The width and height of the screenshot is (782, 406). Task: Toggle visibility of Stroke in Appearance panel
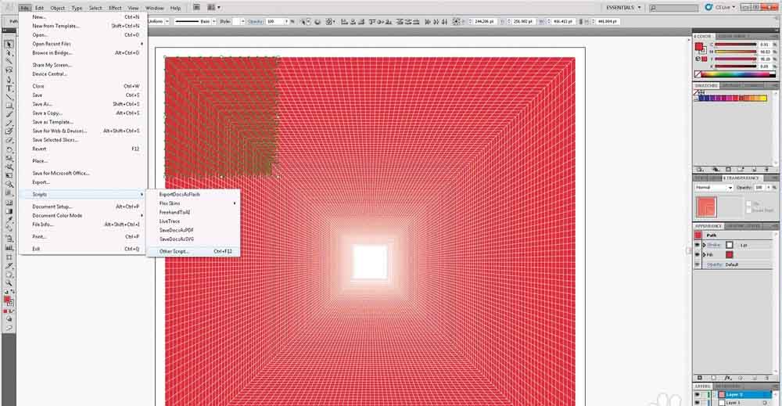[x=698, y=245]
